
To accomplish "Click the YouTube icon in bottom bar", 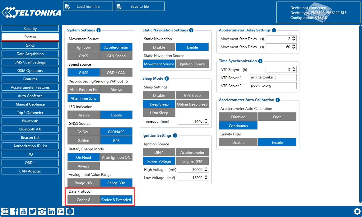I will coord(23,211).
